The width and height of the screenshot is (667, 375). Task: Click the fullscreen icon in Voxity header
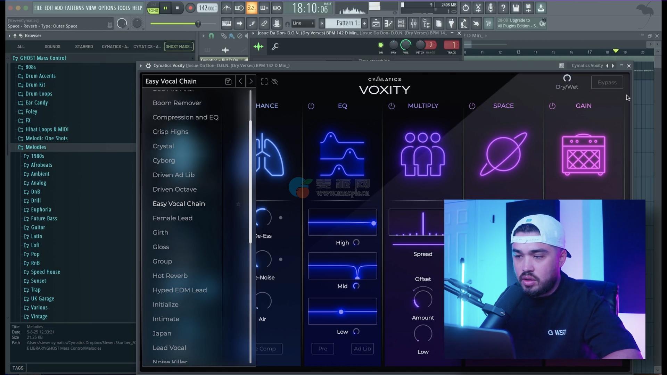point(264,82)
